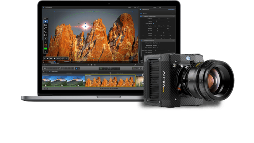Click the timecode display in toolbar

pos(109,68)
